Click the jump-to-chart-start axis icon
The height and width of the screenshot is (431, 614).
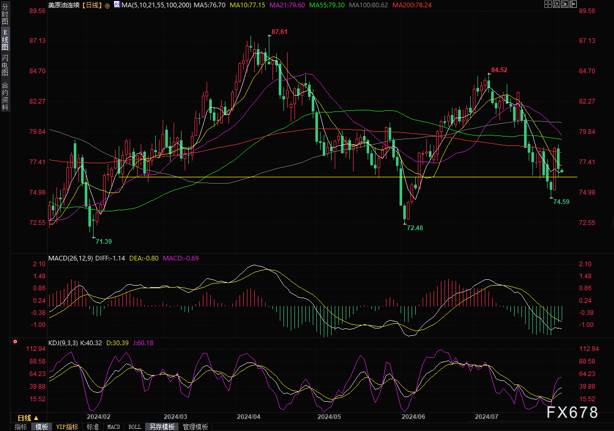[556, 5]
